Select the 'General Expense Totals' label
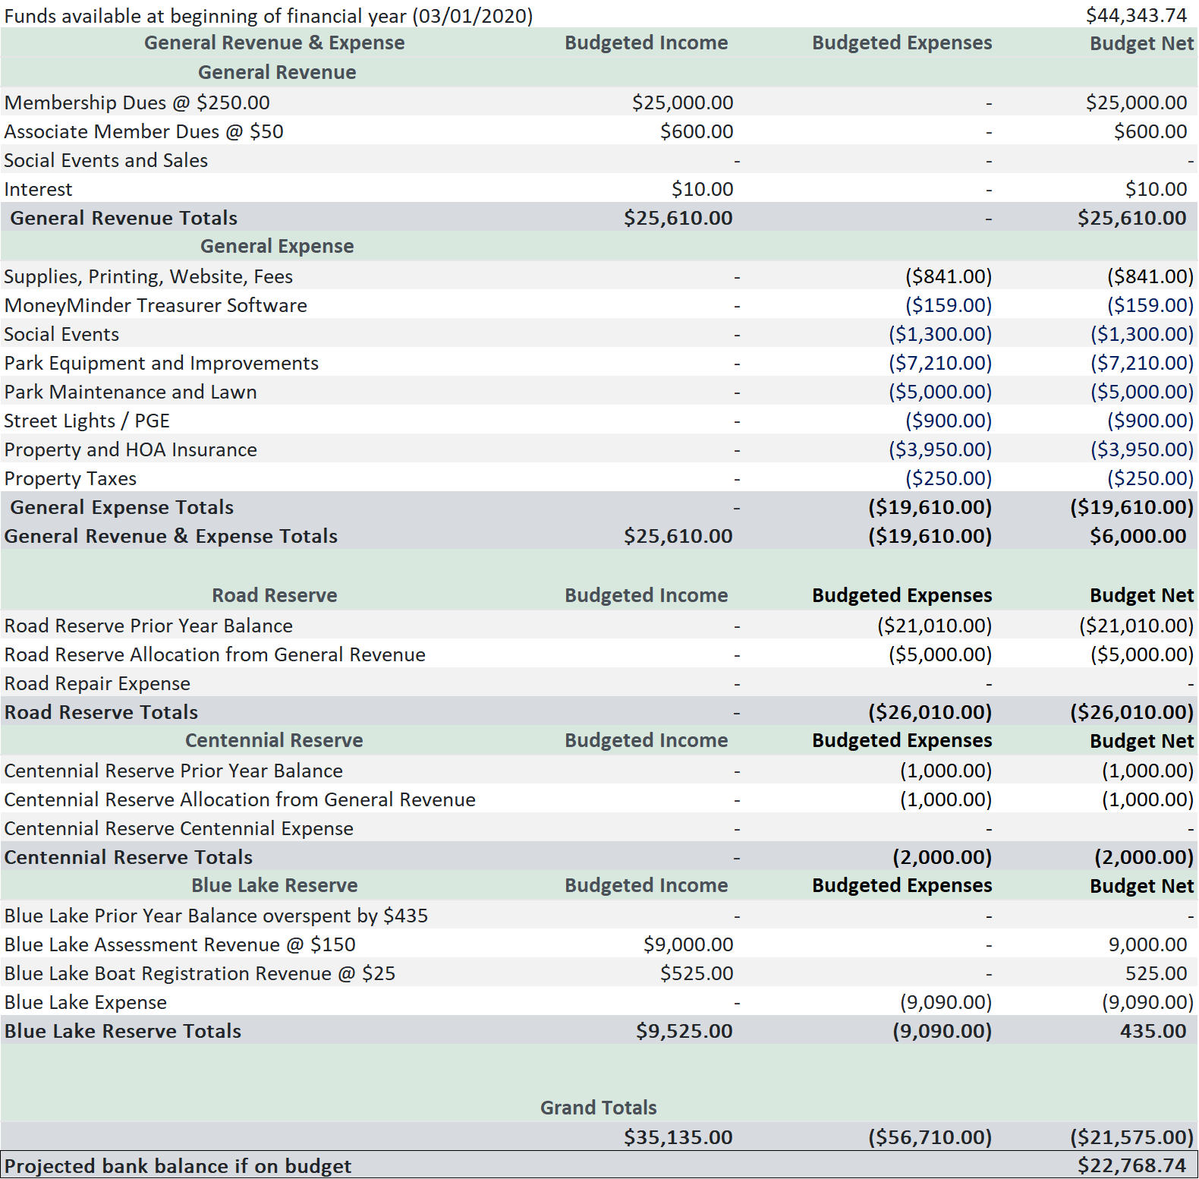The height and width of the screenshot is (1179, 1199). (x=122, y=507)
